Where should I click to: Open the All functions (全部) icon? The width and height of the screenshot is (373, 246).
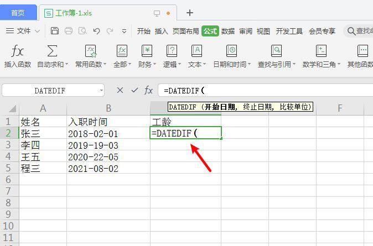122,51
